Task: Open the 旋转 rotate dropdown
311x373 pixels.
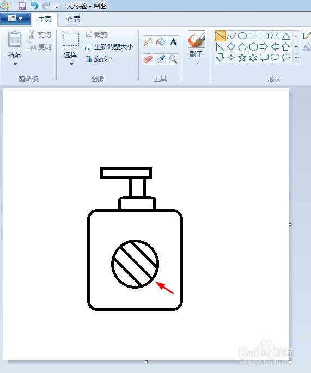Action: (99, 58)
